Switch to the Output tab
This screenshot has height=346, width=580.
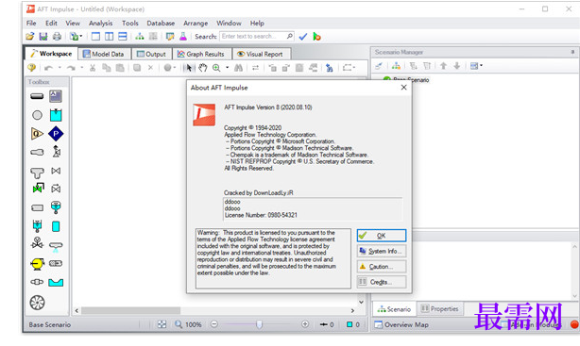coord(152,54)
